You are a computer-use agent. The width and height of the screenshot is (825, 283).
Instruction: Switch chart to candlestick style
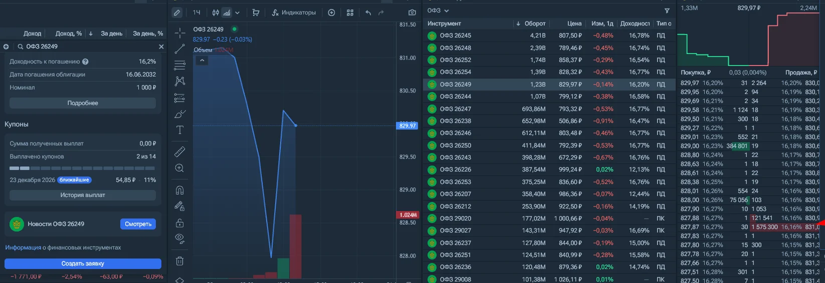pyautogui.click(x=216, y=12)
